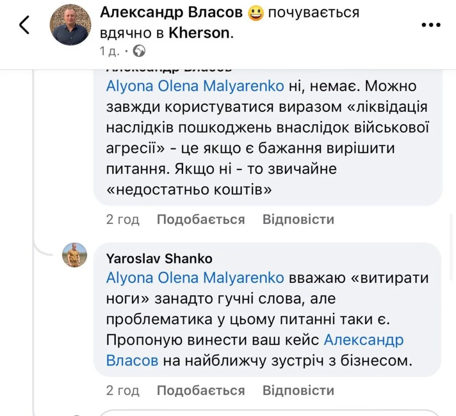Tap the "1 д." post timestamp

tap(110, 52)
